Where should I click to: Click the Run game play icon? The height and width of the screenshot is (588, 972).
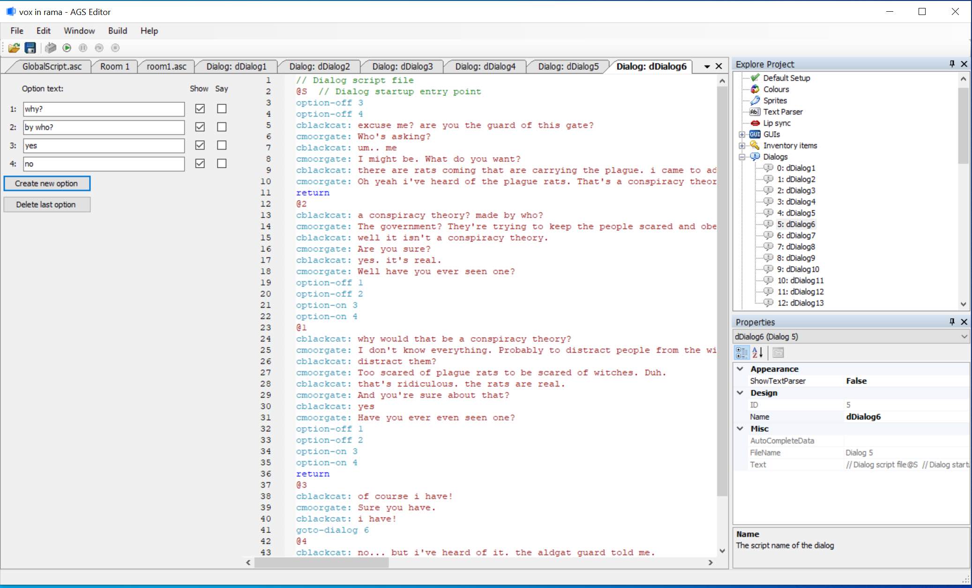pyautogui.click(x=67, y=48)
